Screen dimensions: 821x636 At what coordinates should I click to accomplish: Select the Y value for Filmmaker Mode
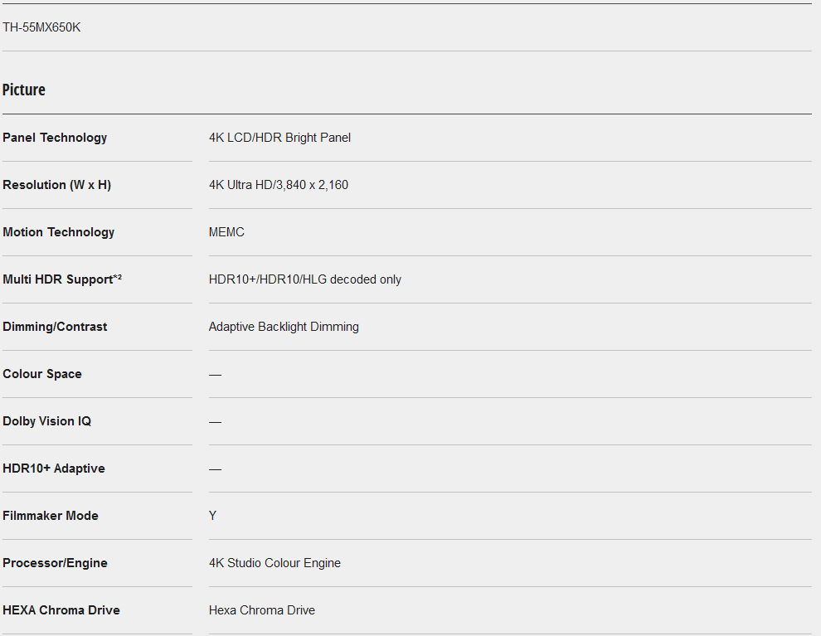(x=212, y=516)
